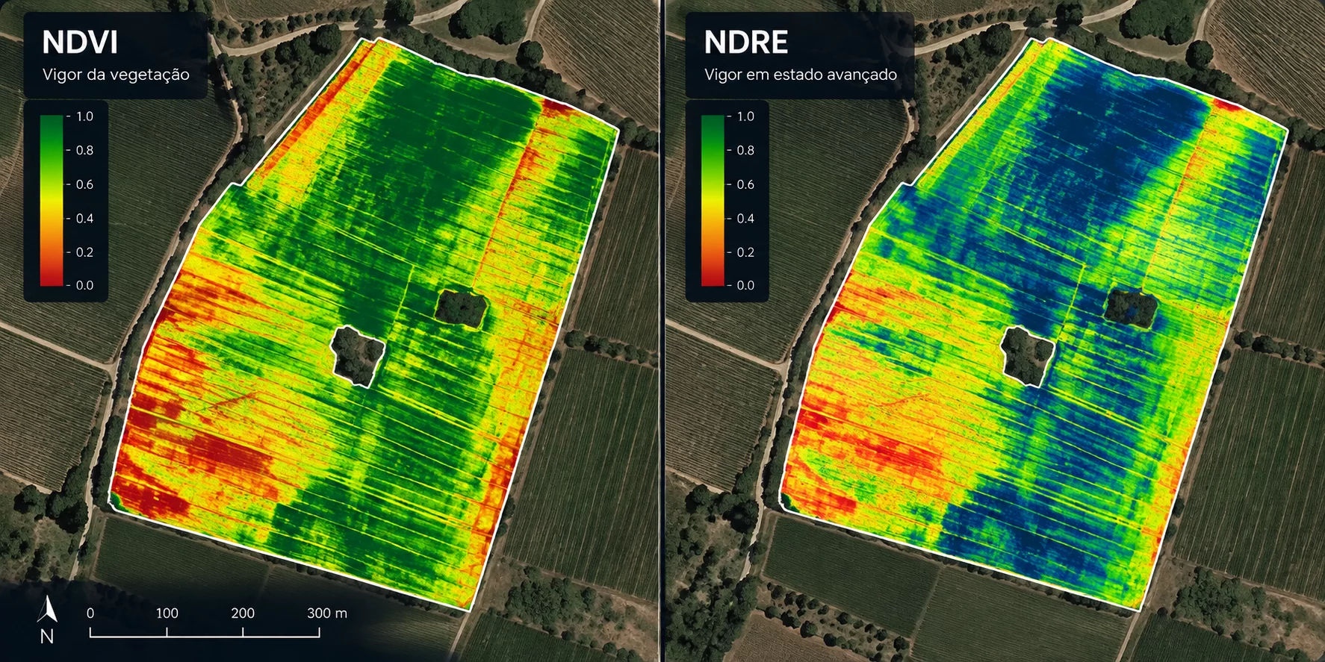Click the NDRE panel title
The width and height of the screenshot is (1325, 662).
[x=745, y=43]
